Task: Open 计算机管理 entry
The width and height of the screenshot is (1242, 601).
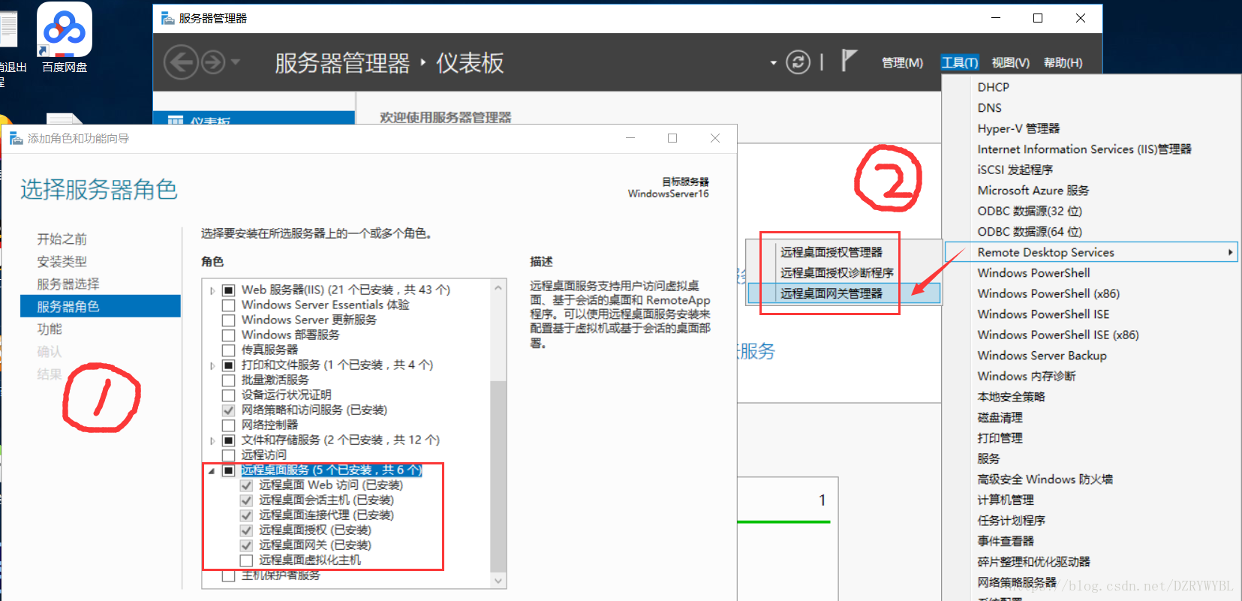Action: tap(1006, 500)
